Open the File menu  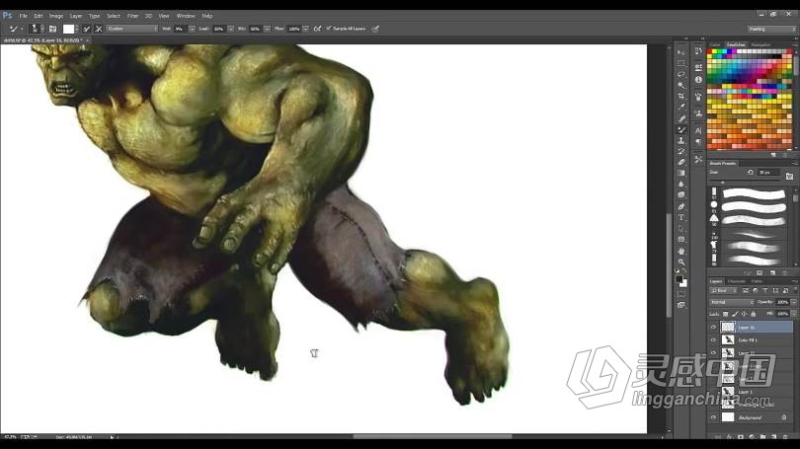[24, 16]
